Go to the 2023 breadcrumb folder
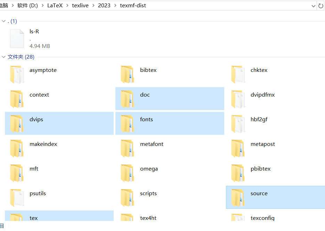 104,6
